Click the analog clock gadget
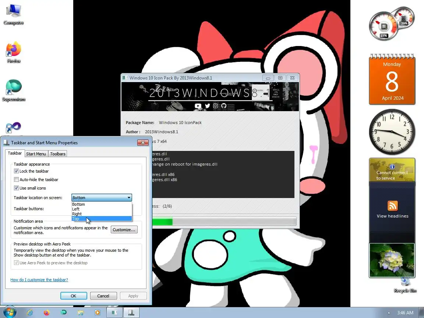 pos(392,132)
